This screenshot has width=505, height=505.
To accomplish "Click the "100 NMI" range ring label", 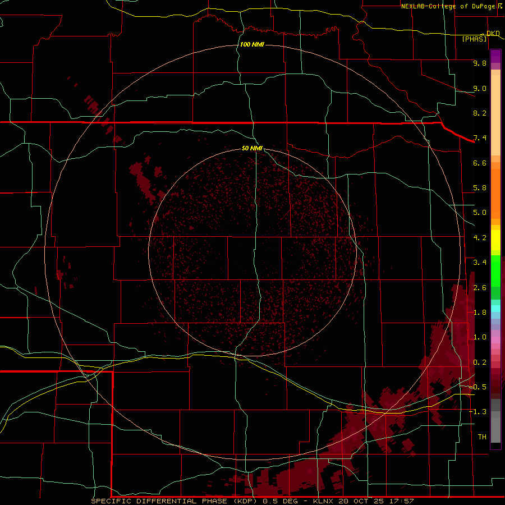I will click(252, 44).
